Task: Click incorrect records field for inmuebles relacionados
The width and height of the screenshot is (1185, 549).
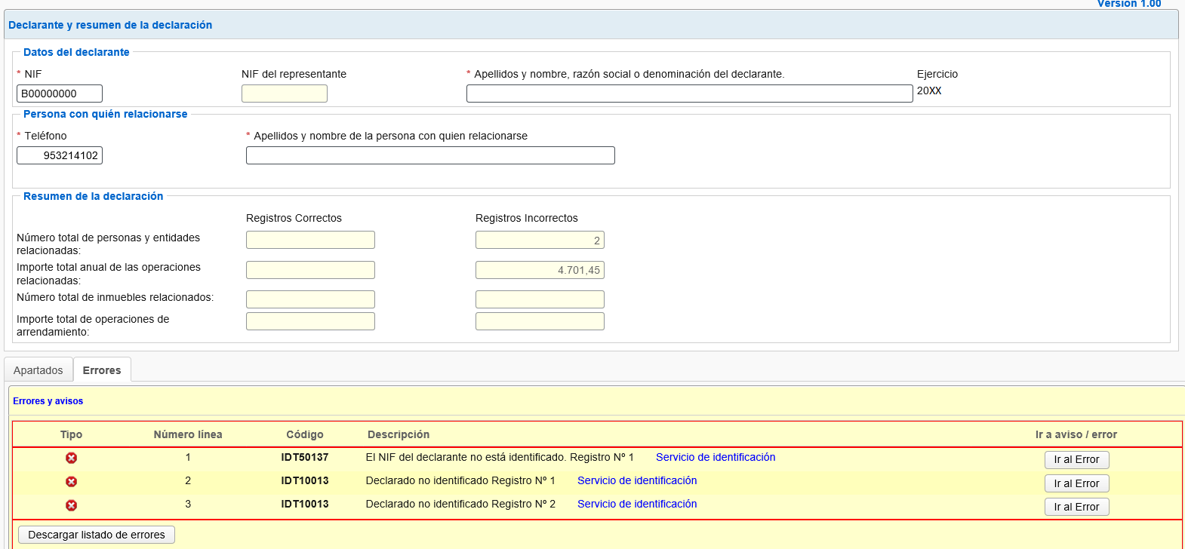Action: (540, 299)
